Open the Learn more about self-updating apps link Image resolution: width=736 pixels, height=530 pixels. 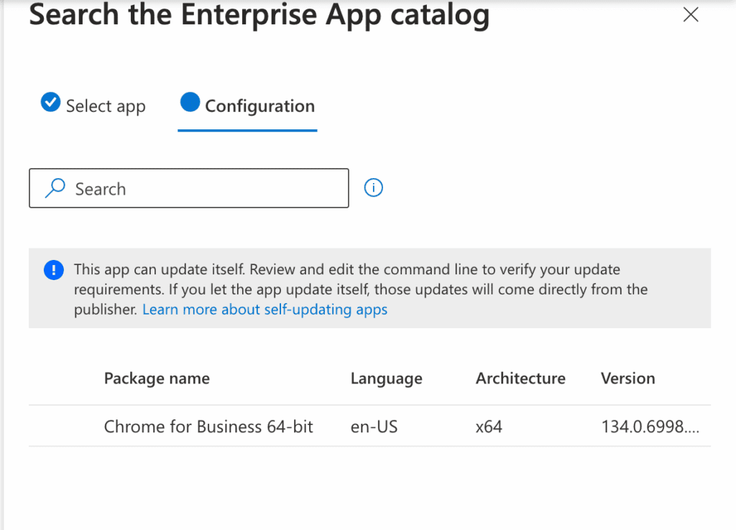[x=264, y=309]
